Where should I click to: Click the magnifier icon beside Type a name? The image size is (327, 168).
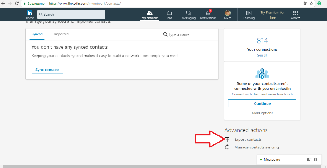coord(165,34)
